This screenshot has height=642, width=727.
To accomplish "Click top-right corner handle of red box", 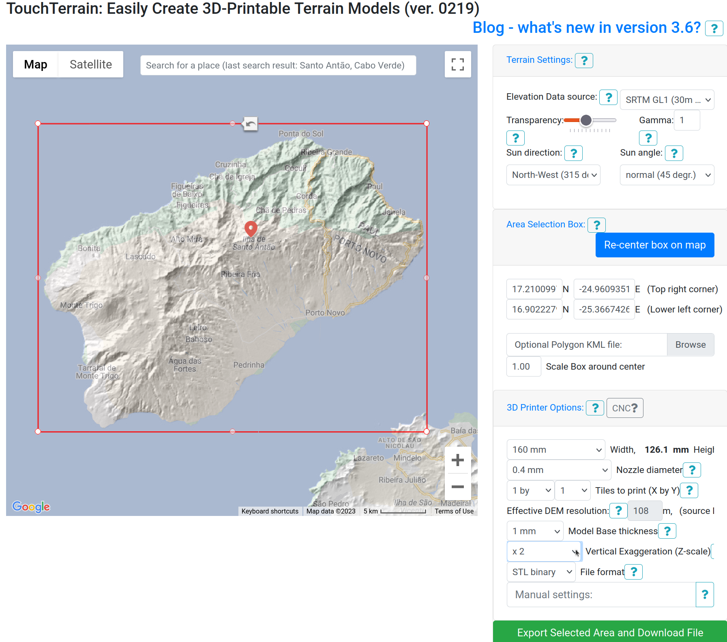I will pos(427,124).
